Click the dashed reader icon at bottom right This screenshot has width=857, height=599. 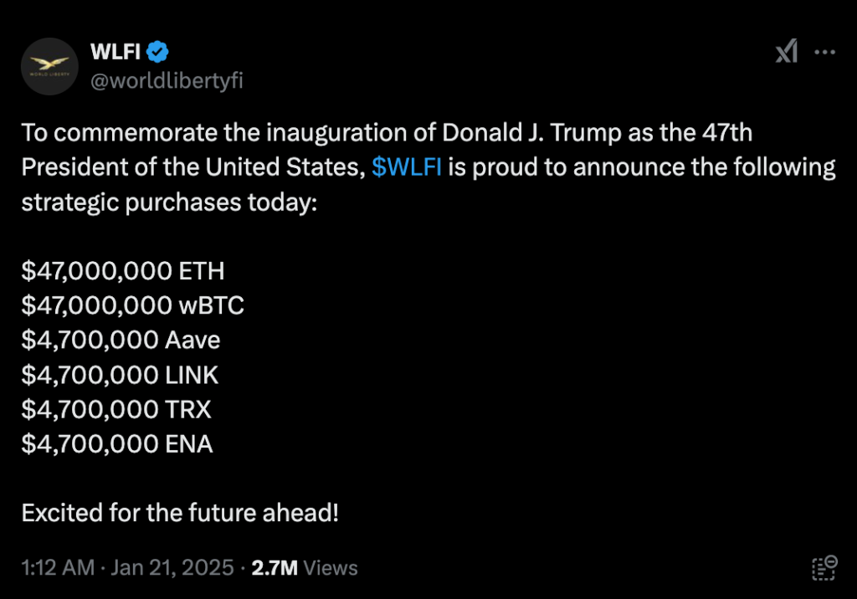tap(824, 567)
